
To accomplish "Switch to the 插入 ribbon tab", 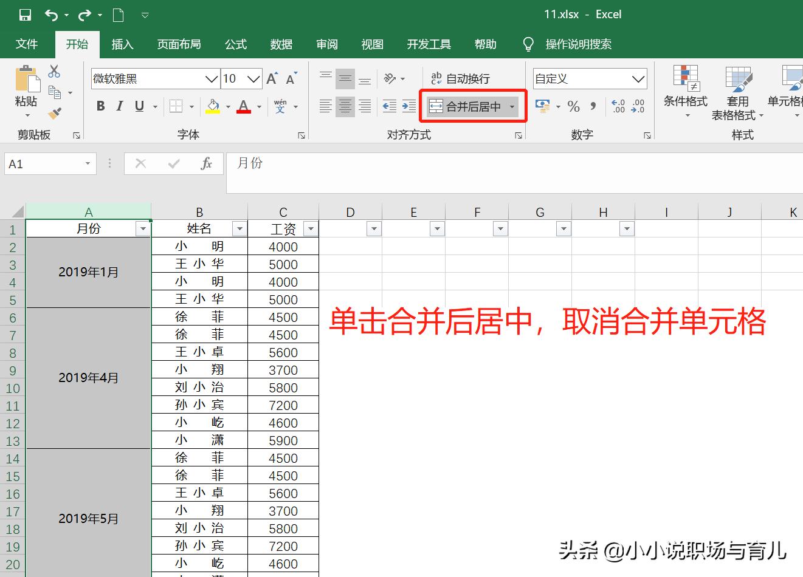I will tap(123, 44).
